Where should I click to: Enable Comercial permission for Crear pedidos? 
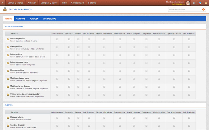pyautogui.click(x=69, y=47)
